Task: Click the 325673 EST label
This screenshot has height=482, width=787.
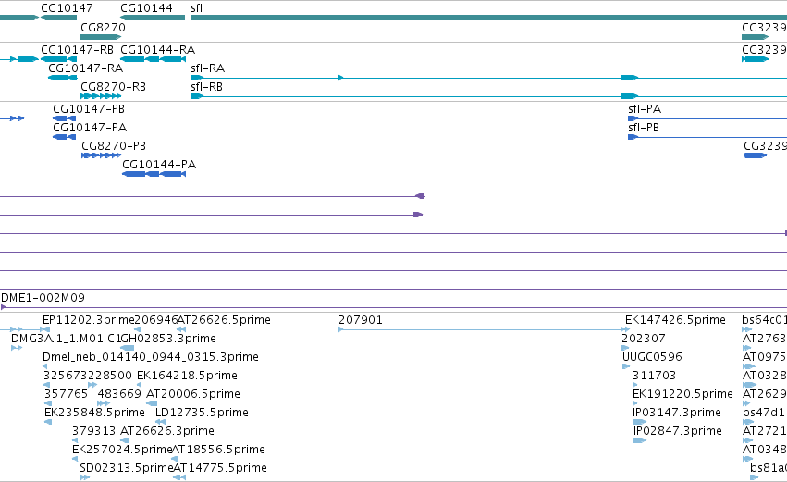Action: (x=66, y=375)
